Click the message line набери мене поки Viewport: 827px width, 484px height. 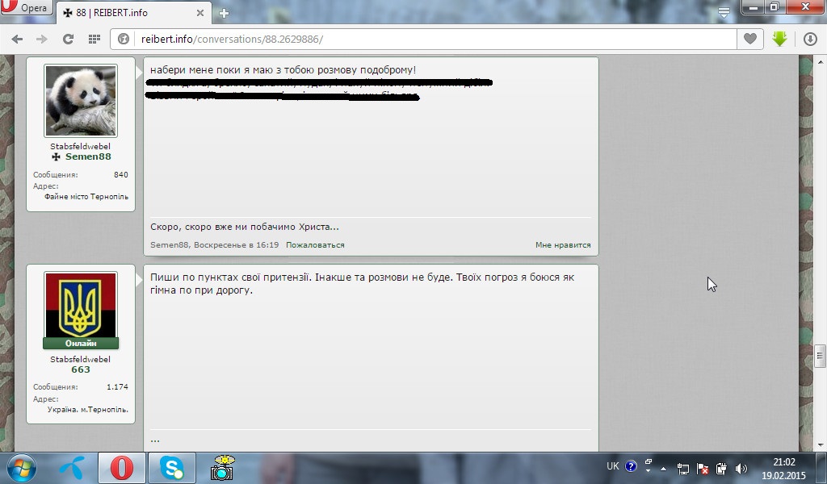coord(283,70)
